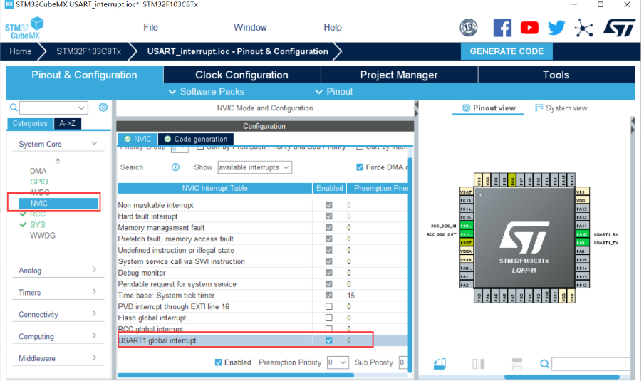
Task: Switch to Tools tab
Action: (x=556, y=75)
